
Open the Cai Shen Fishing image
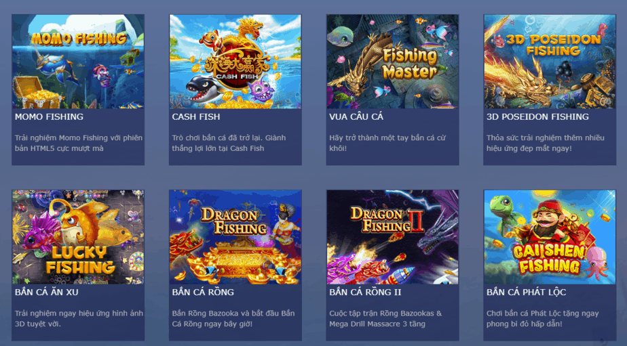(550, 237)
